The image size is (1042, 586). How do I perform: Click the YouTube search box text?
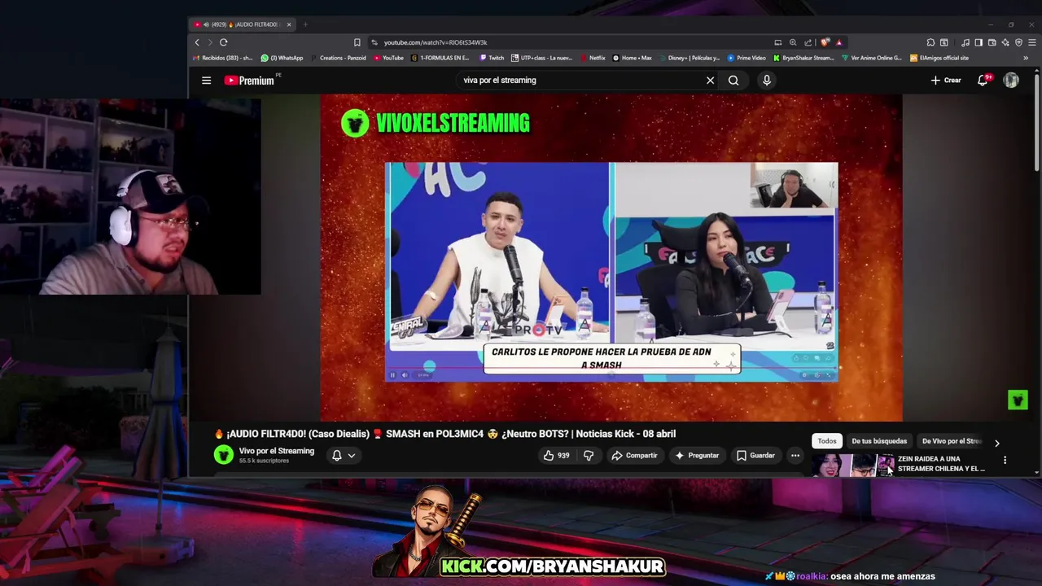500,80
